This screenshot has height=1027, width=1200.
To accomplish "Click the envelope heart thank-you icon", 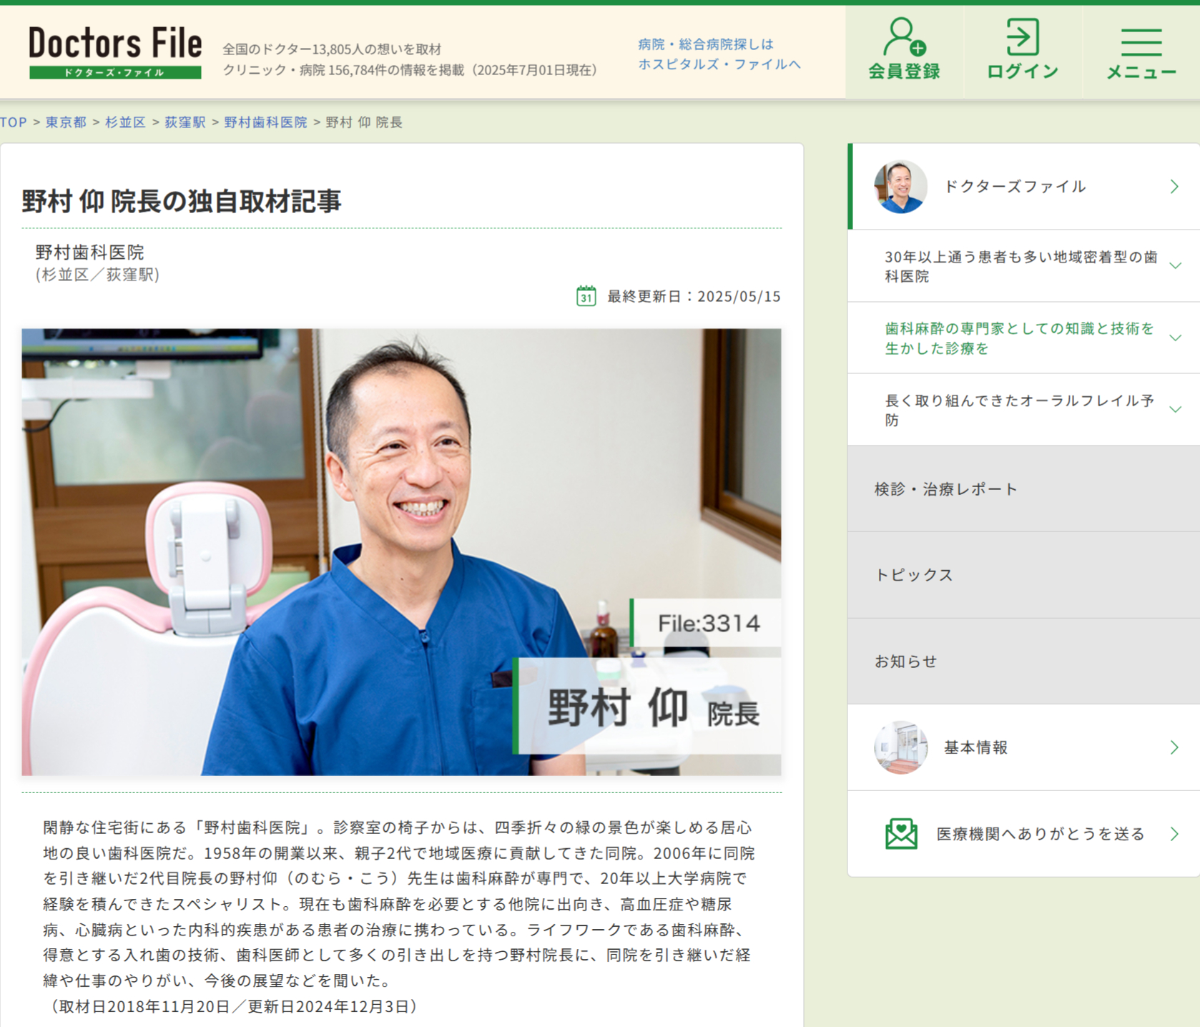I will pos(901,834).
